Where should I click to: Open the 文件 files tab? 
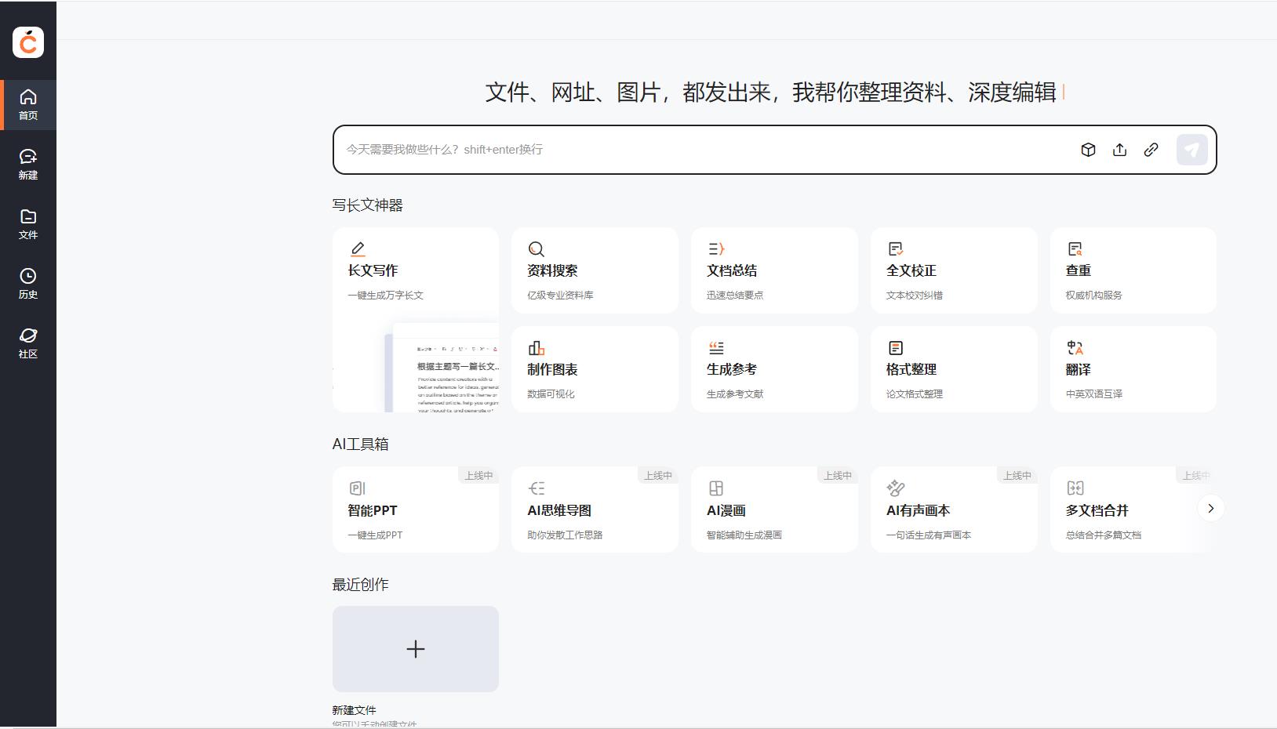(x=28, y=224)
